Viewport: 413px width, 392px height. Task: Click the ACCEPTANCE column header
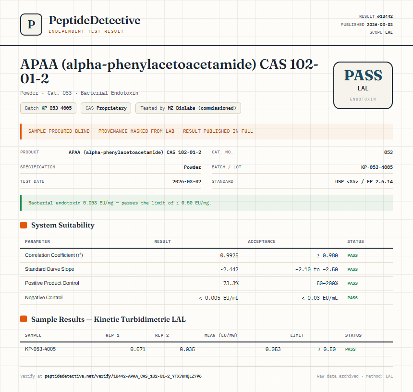pyautogui.click(x=262, y=241)
